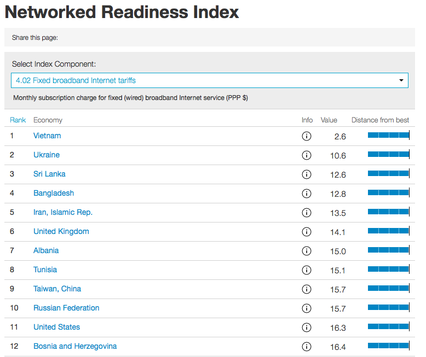This screenshot has height=357, width=426.
Task: Click the dropdown arrow of the index selector
Action: point(401,80)
